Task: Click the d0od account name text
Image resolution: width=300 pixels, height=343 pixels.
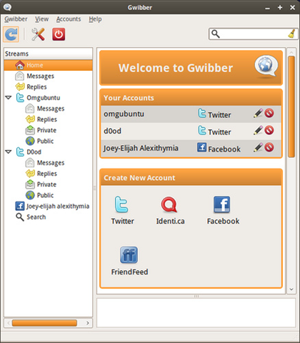Action: [112, 131]
